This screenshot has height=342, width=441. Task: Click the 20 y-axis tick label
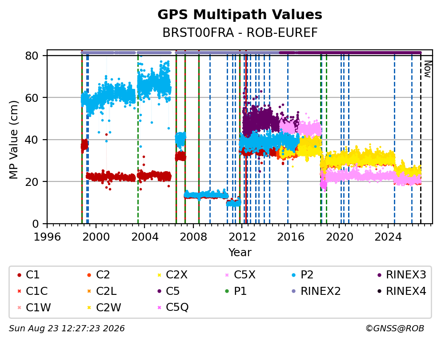[x=32, y=182]
